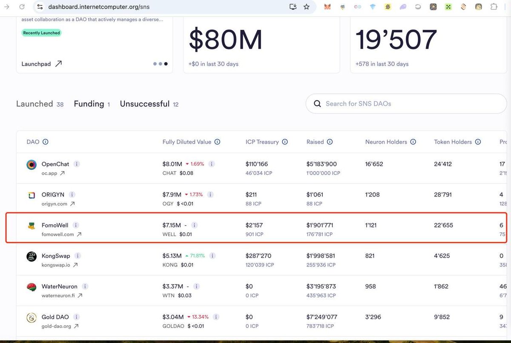The width and height of the screenshot is (511, 343).
Task: Click ICP Treasury info icon
Action: tap(285, 142)
